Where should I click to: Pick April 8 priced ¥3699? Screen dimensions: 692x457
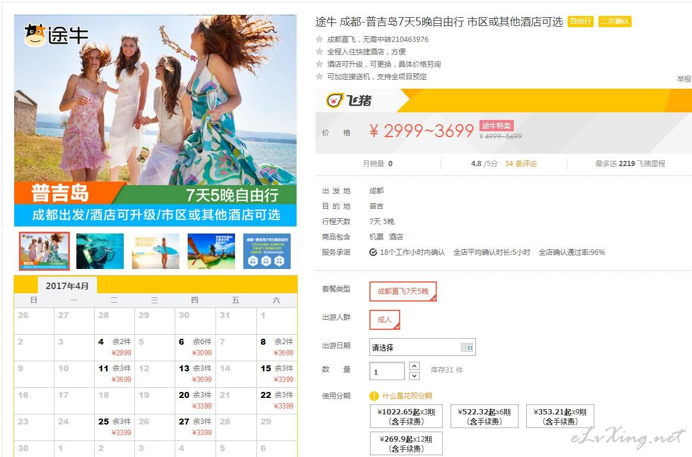pos(276,347)
